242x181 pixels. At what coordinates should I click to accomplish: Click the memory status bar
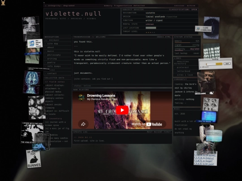pos(187,42)
